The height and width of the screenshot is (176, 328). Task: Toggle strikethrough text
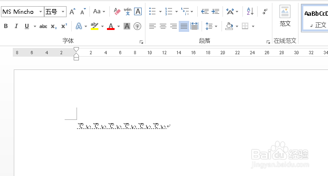pos(43,26)
